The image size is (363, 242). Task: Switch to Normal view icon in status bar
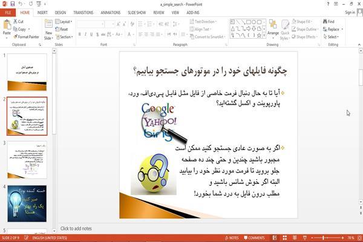[x=275, y=238]
